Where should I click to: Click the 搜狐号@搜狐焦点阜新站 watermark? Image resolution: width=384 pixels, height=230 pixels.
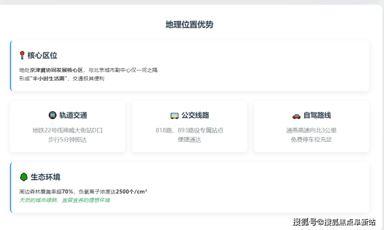pos(334,222)
